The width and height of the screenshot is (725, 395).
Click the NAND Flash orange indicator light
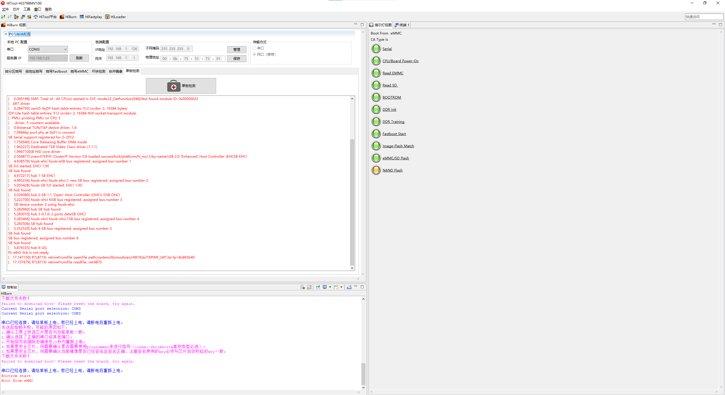(376, 170)
